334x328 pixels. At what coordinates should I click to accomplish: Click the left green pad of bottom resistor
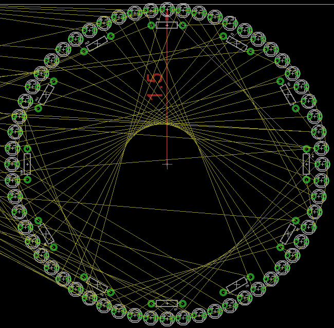pos(152,303)
